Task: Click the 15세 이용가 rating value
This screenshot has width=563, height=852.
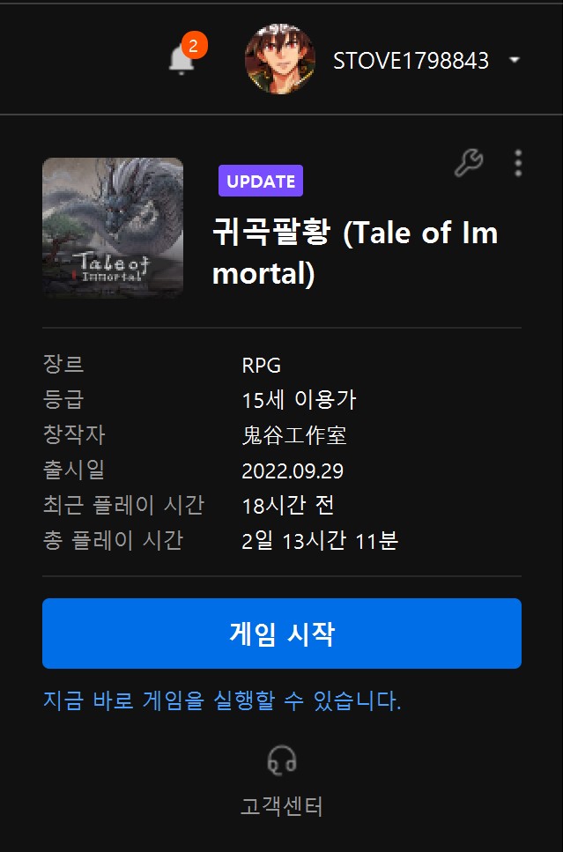Action: click(299, 401)
